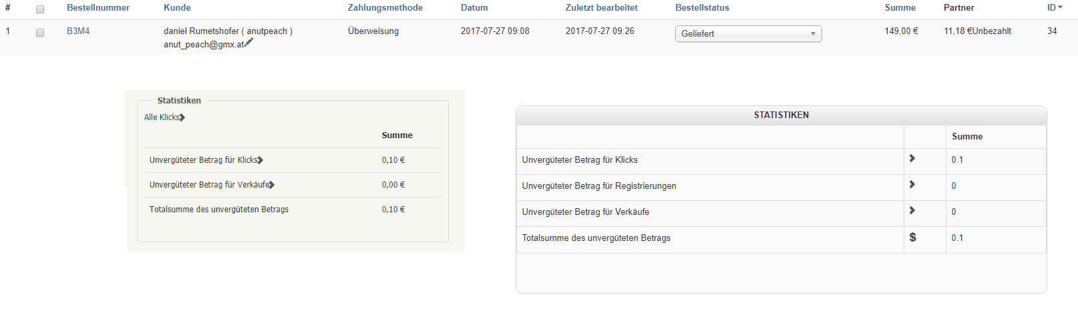Toggle the select-all checkbox in table header

pos(40,9)
